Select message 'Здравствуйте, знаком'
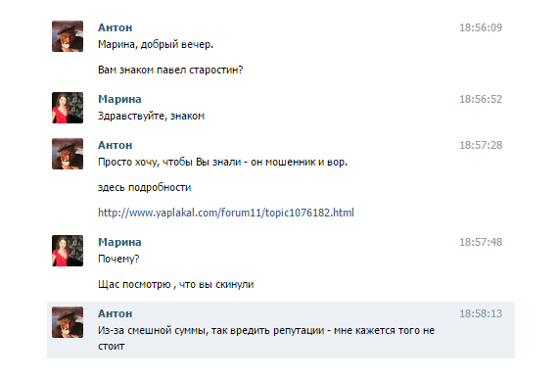 click(x=151, y=117)
